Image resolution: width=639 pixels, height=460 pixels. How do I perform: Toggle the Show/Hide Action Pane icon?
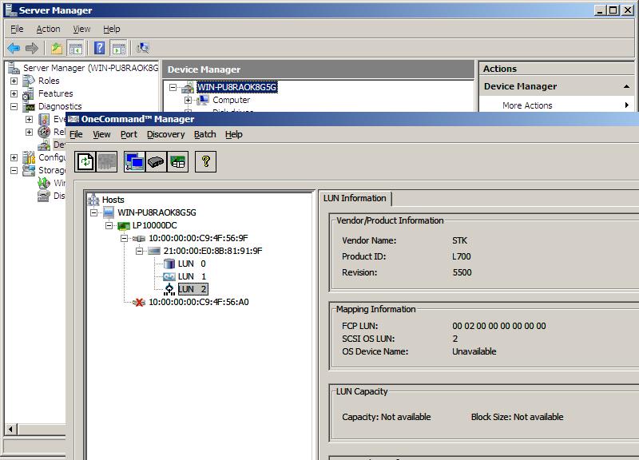[x=119, y=48]
